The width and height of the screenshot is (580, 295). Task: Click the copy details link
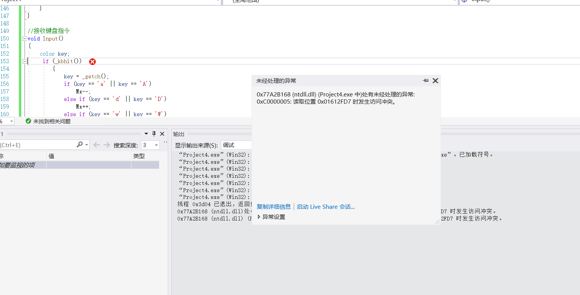click(x=274, y=206)
